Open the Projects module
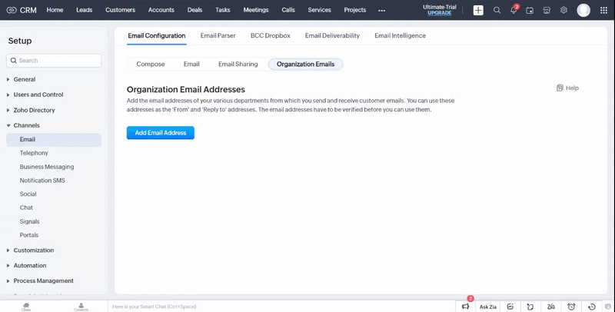 point(355,10)
